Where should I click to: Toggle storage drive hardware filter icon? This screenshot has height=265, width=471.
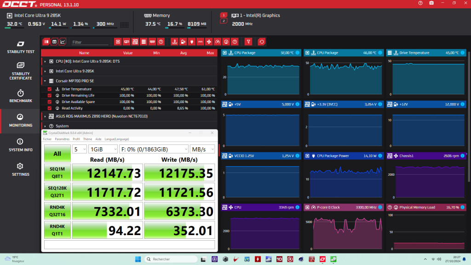(144, 42)
